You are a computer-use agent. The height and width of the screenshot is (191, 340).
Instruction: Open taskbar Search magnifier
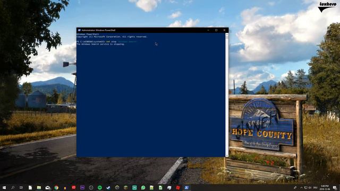click(x=13, y=187)
